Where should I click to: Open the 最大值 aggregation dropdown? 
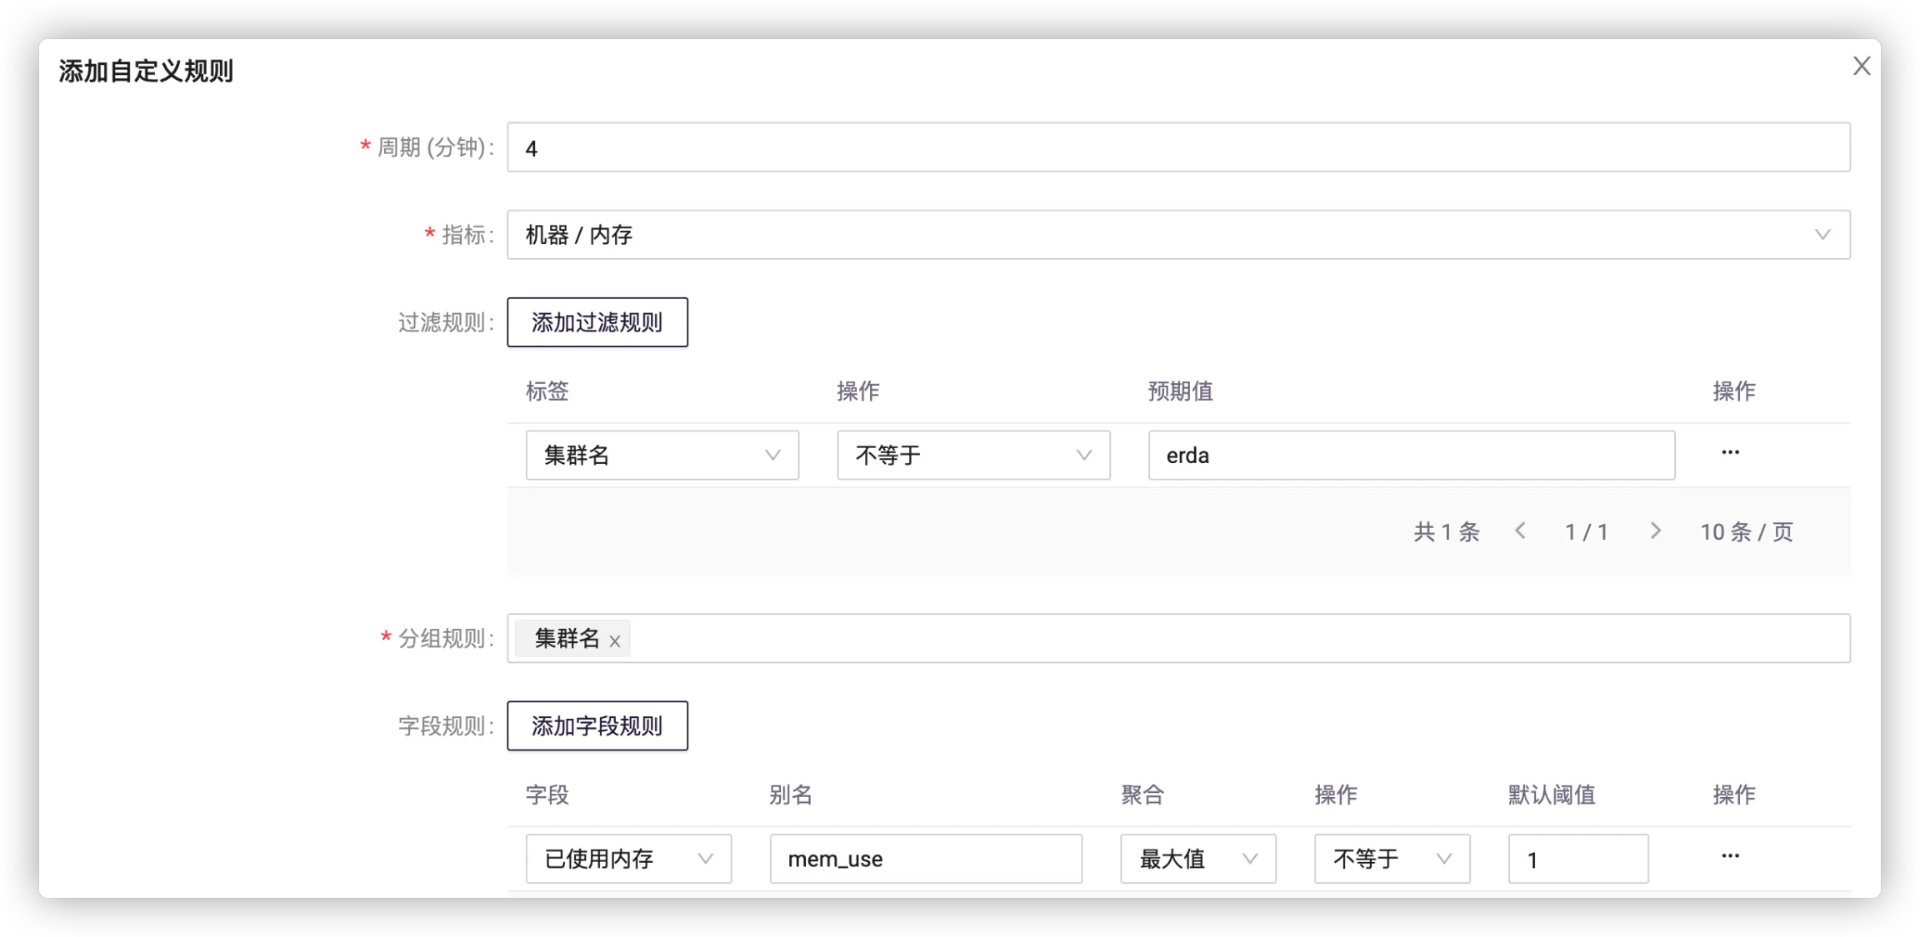point(1197,859)
